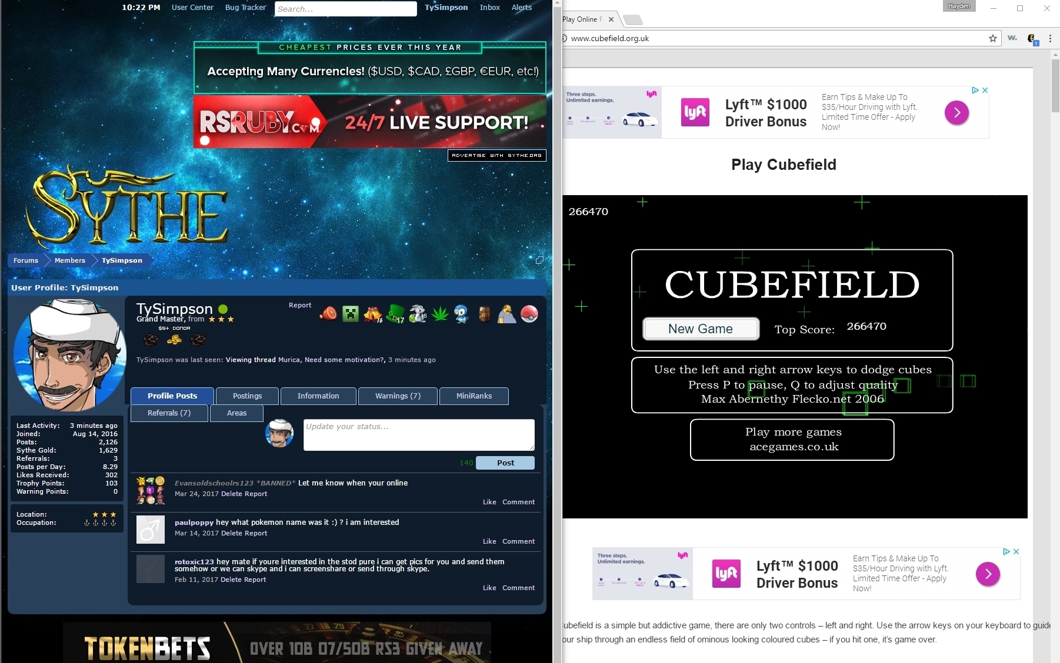
Task: Click the wooden barrel award icon
Action: (484, 314)
